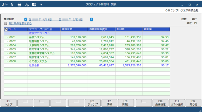Select the 経費精算システム cell
Viewport: 202px width, 112px height.
44,41
